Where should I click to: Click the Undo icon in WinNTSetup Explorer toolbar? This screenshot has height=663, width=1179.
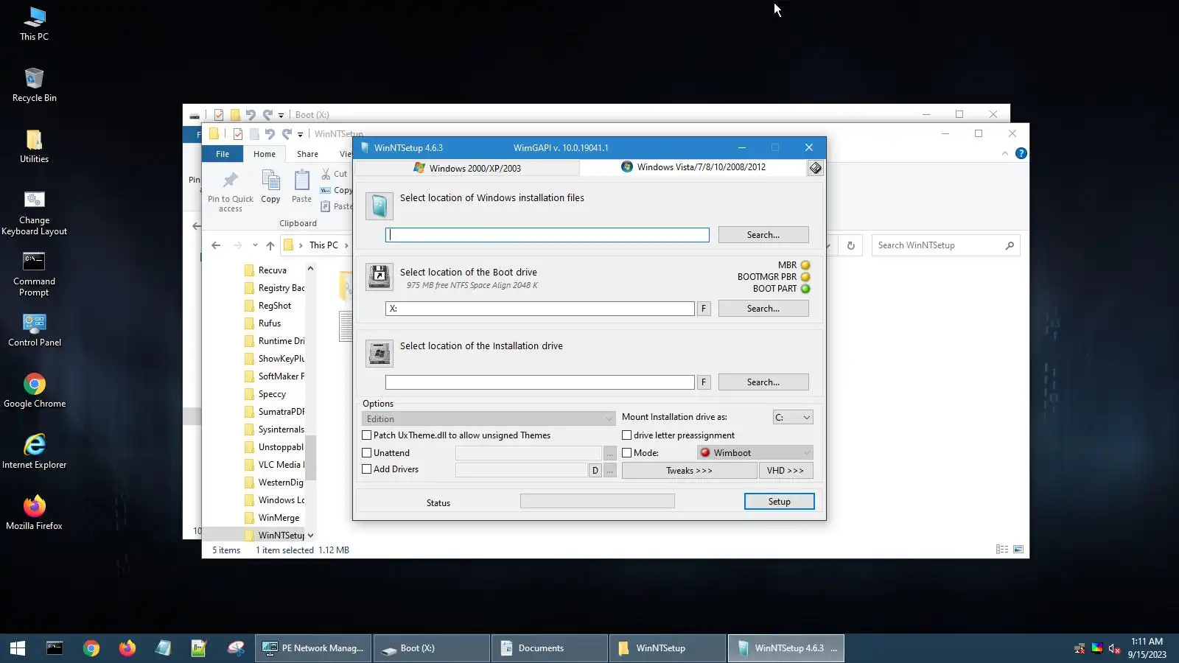point(270,134)
